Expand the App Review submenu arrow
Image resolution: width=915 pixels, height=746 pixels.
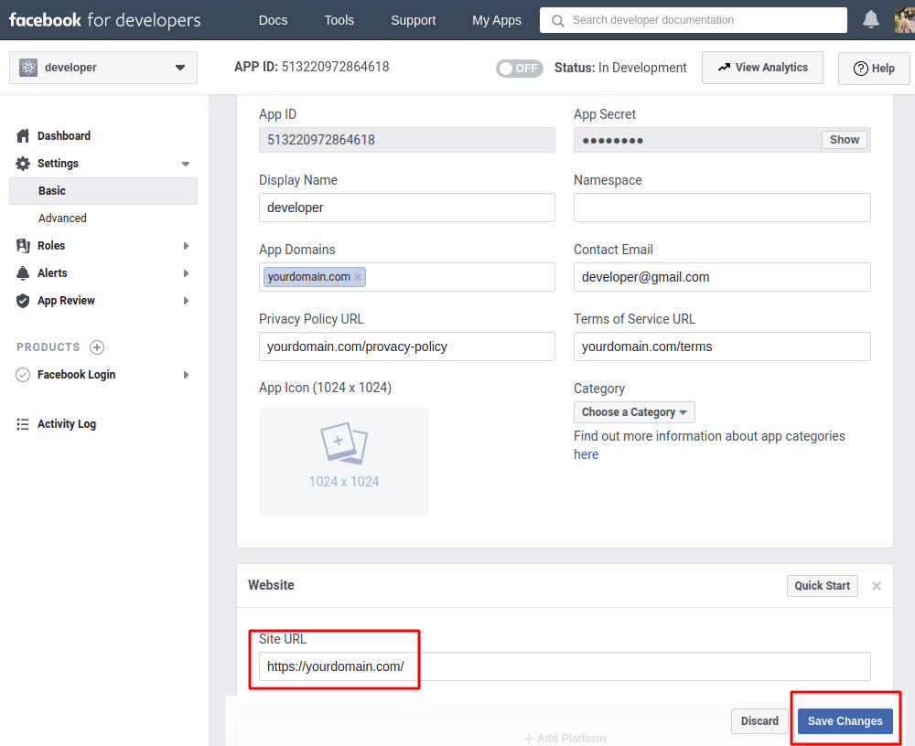pos(186,301)
